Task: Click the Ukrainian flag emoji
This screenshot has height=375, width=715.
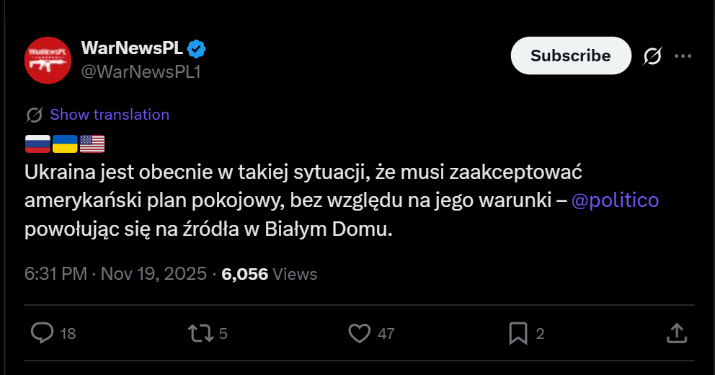Action: (x=65, y=144)
